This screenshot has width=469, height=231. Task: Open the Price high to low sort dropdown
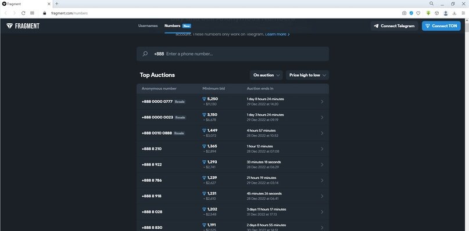(307, 75)
